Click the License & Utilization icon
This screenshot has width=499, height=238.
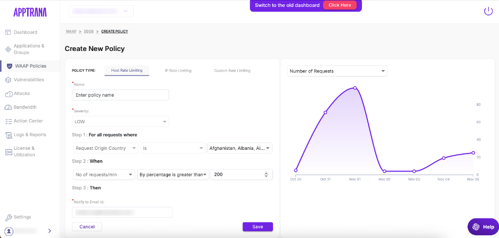pyautogui.click(x=9, y=152)
